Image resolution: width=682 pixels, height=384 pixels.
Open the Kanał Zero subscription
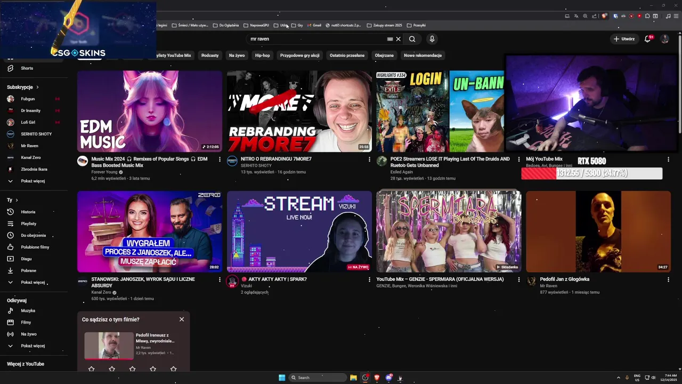click(34, 157)
